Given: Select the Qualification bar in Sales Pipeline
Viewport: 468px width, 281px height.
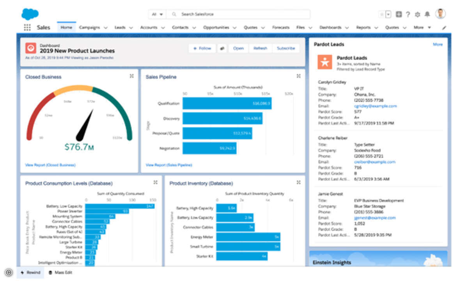Looking at the screenshot, I should [227, 103].
